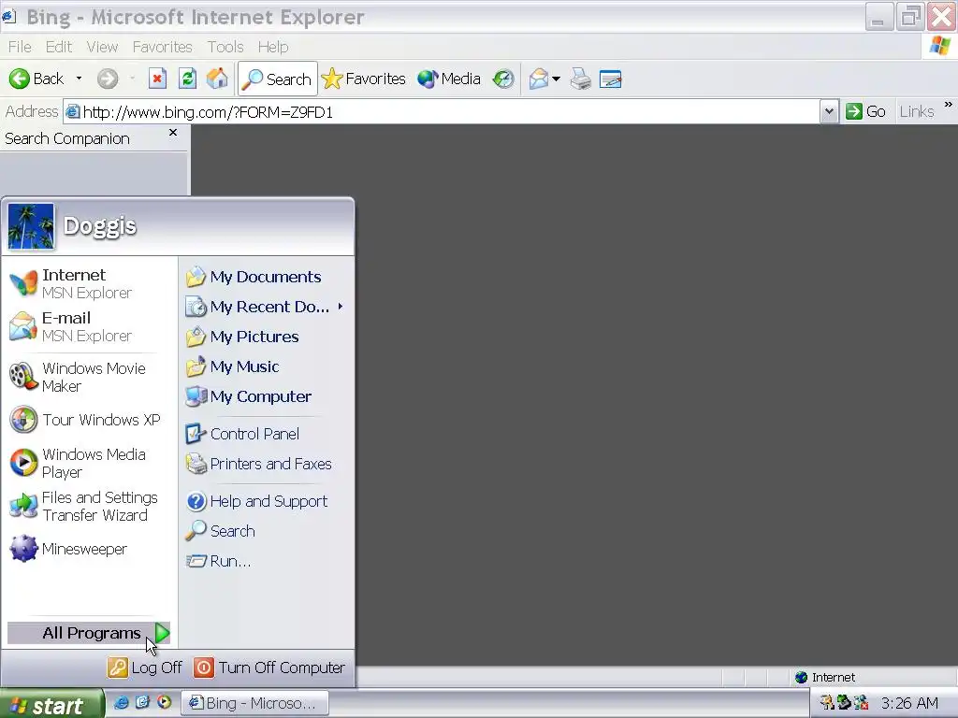Click the History clock icon
This screenshot has width=958, height=718.
coord(503,79)
